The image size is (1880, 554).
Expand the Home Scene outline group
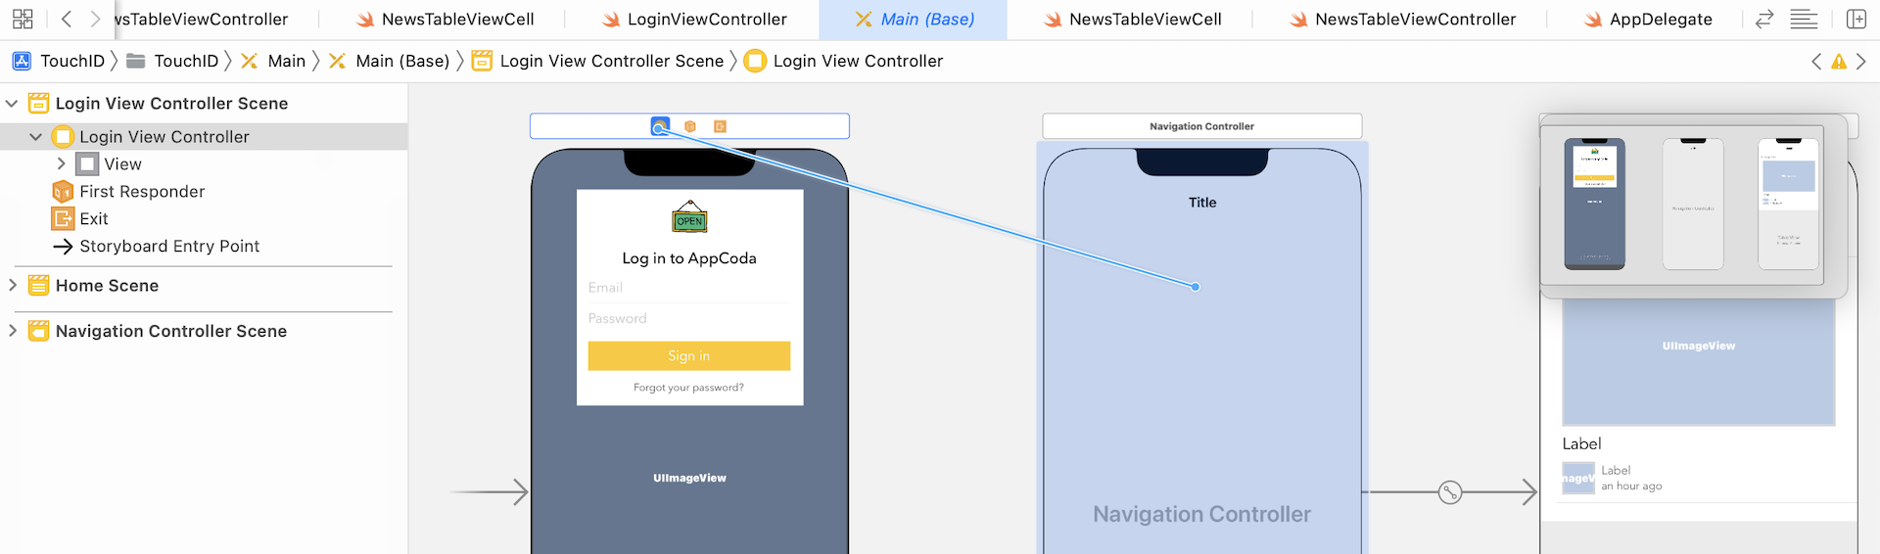pos(13,285)
